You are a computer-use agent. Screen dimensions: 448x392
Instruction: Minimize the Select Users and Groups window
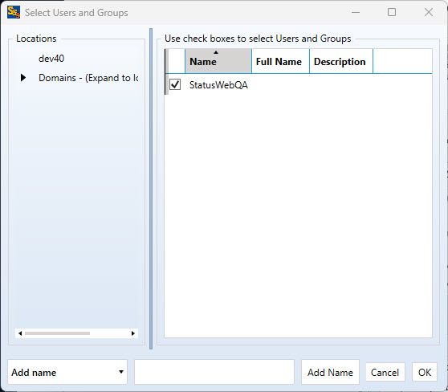click(356, 12)
